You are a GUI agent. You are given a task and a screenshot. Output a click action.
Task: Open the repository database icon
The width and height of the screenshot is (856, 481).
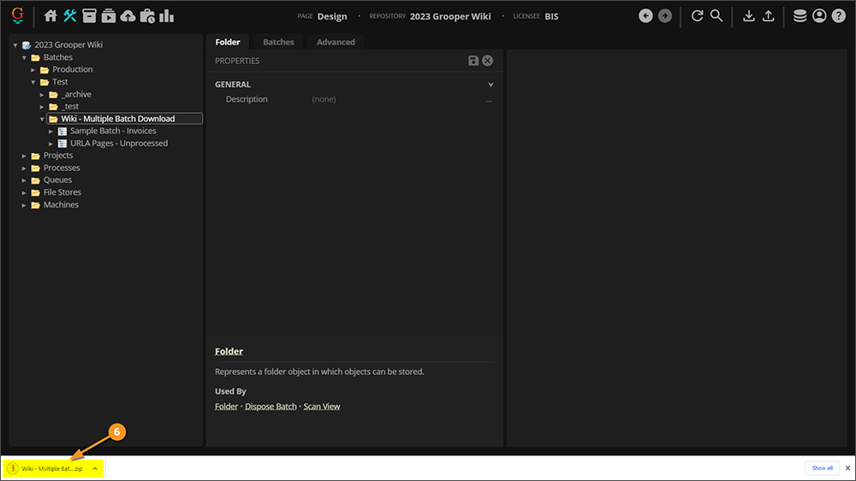[800, 15]
